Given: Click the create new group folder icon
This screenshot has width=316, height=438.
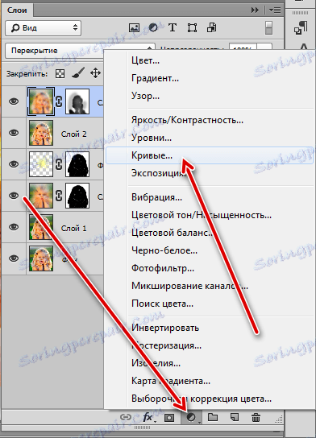Looking at the screenshot, I should click(x=213, y=417).
